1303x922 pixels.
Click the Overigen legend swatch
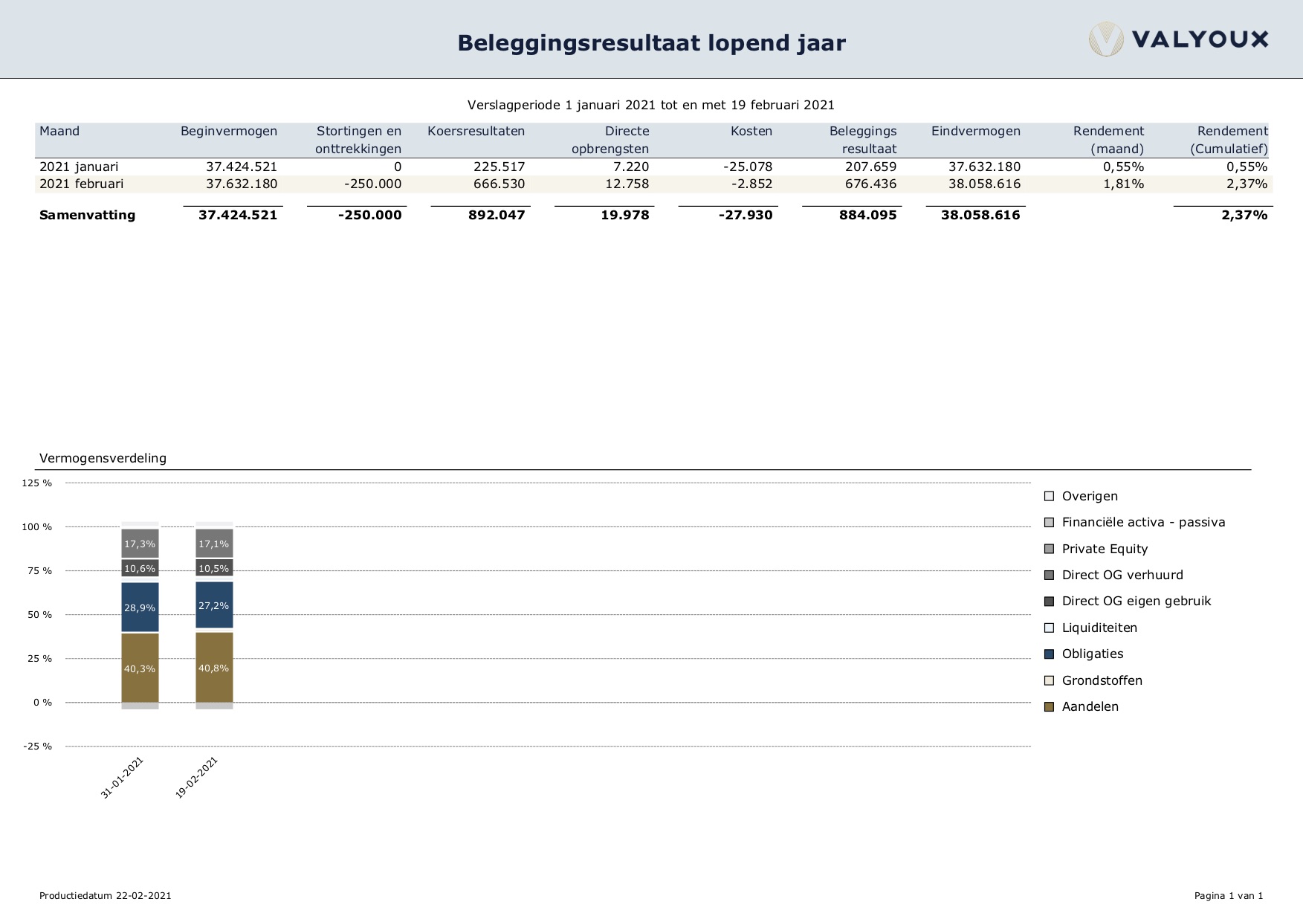pyautogui.click(x=1049, y=496)
